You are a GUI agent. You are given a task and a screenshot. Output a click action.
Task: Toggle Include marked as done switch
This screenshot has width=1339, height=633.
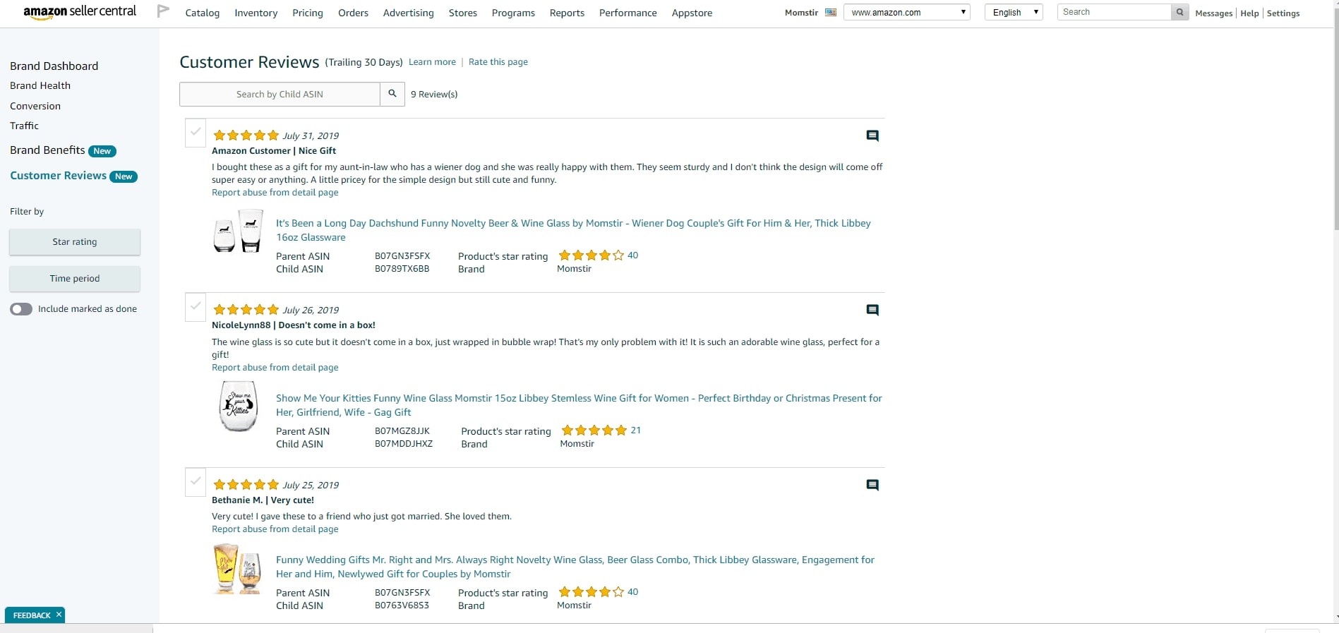21,309
